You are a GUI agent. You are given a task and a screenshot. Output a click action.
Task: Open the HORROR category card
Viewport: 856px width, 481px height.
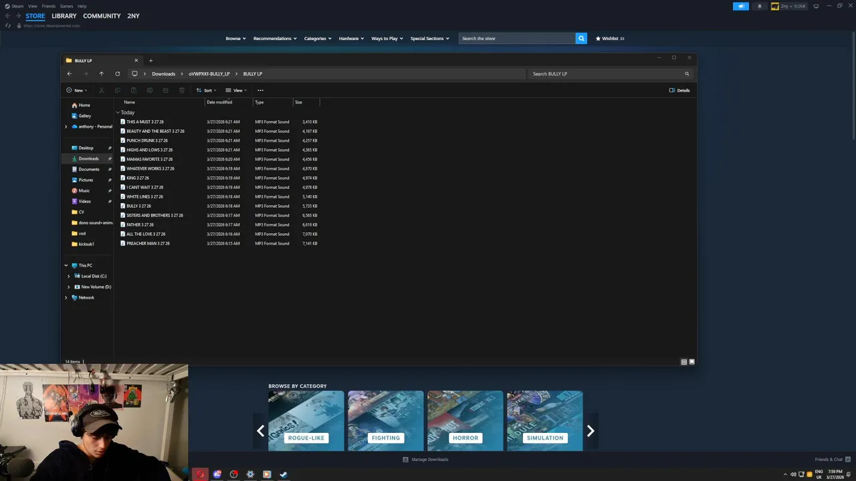pyautogui.click(x=465, y=421)
